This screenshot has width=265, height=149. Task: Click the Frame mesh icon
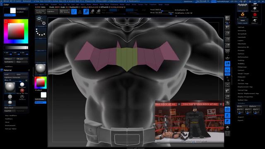pos(227,84)
